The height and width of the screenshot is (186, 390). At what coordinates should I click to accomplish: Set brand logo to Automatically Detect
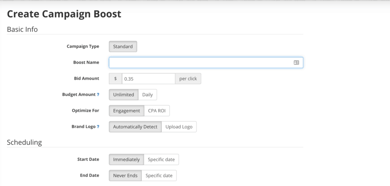[135, 127]
